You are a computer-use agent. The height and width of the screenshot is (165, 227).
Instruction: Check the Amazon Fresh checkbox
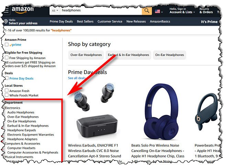point(7,91)
